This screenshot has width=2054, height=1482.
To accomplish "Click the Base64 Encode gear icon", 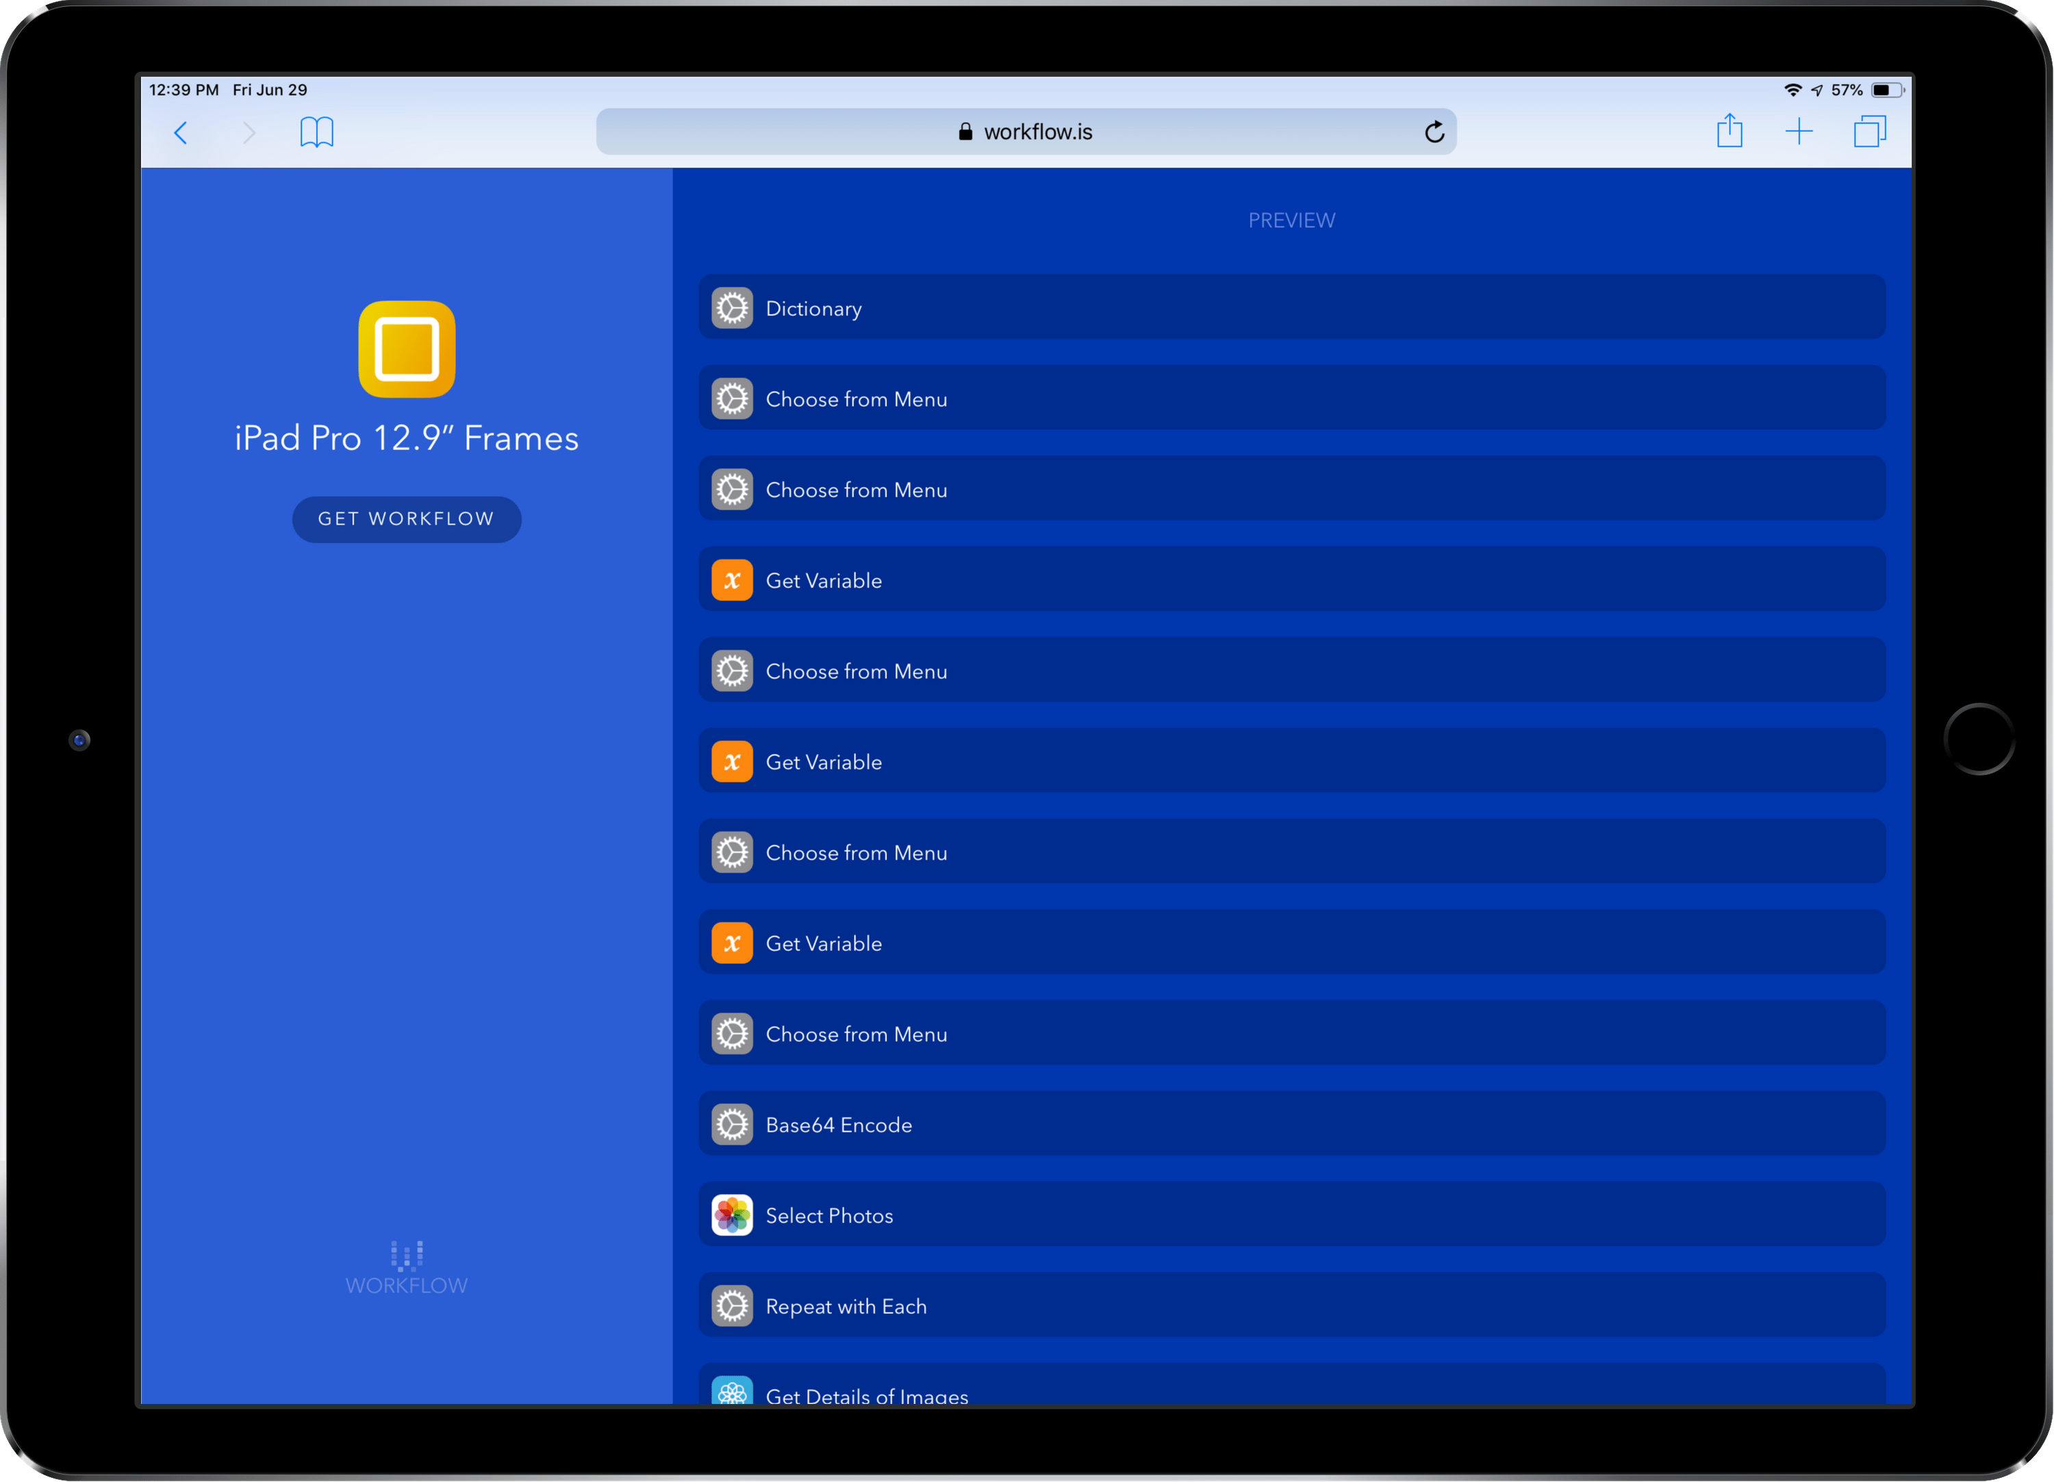I will 732,1125.
